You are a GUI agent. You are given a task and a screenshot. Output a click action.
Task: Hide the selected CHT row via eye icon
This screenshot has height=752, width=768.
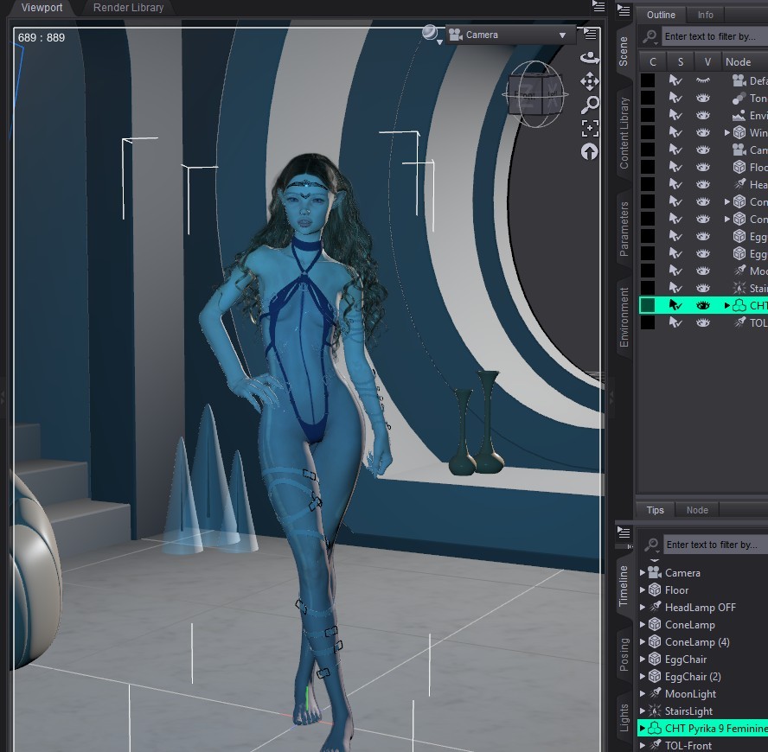703,305
